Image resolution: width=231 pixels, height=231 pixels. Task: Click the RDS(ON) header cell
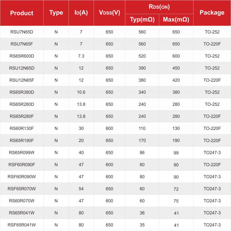159,7
